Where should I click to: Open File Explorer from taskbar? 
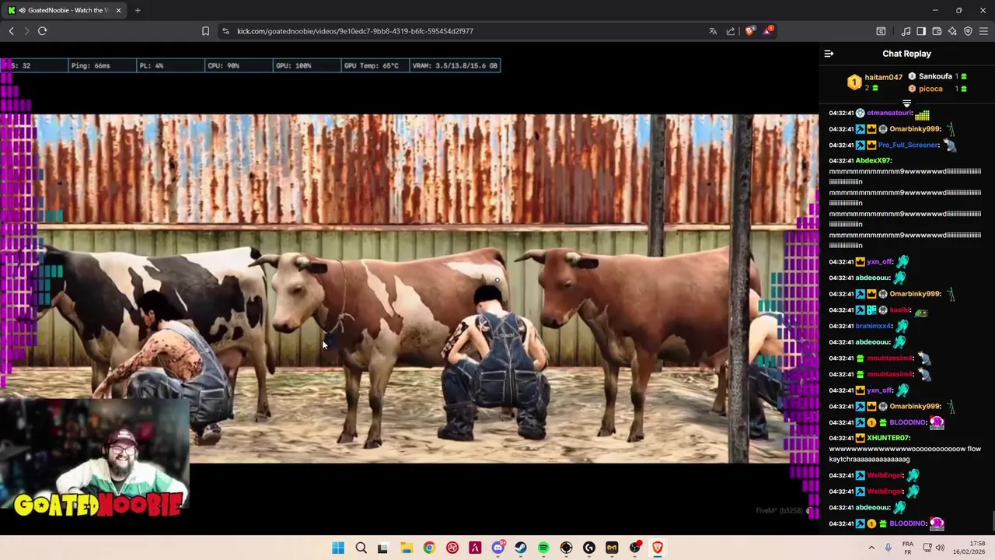pos(406,548)
